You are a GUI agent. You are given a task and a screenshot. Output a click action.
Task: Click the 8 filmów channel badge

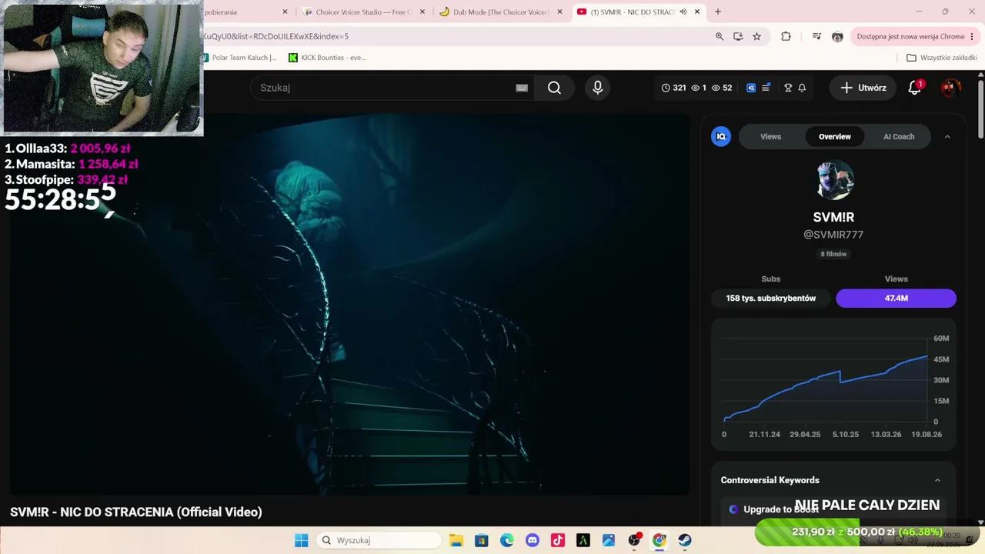pos(833,254)
